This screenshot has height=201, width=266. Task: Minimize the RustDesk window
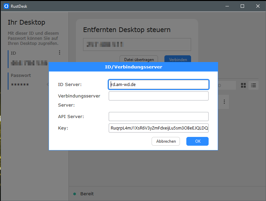[227, 6]
